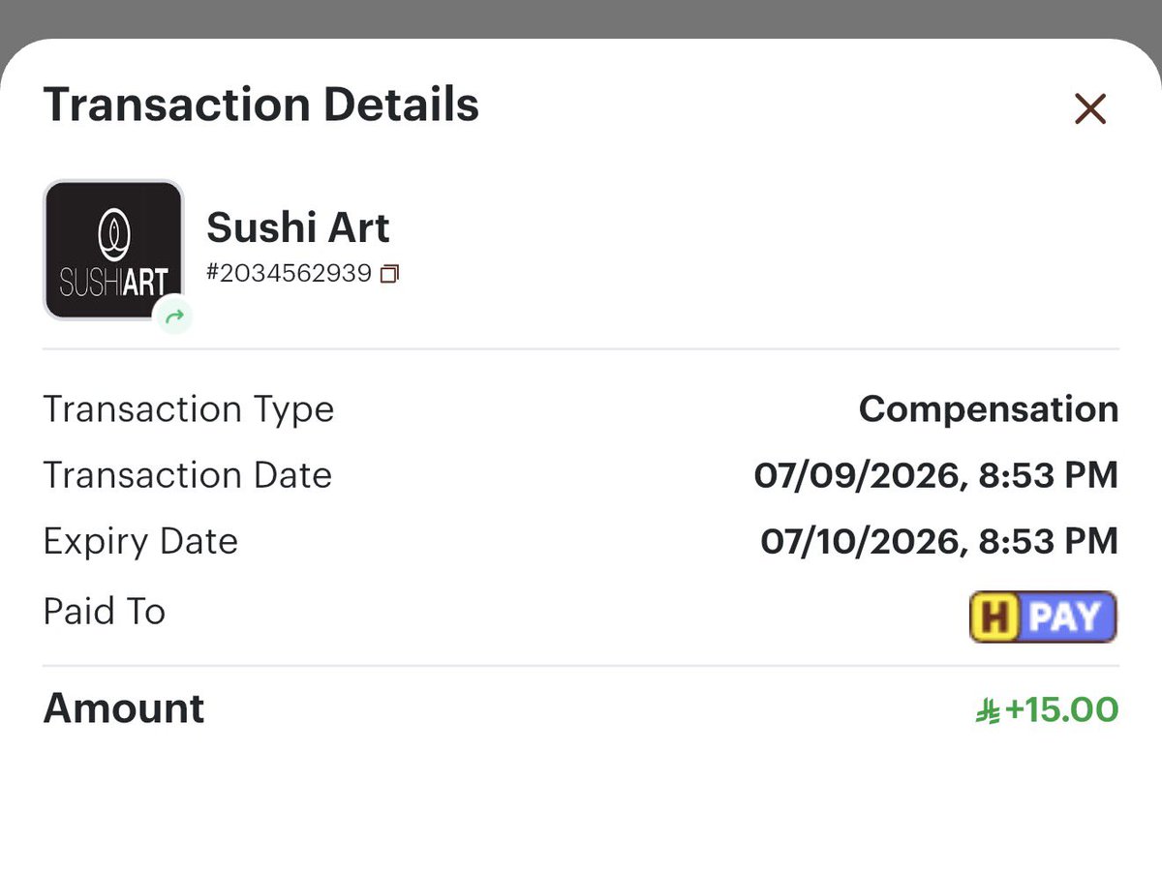This screenshot has width=1162, height=873.
Task: Tap the Expiry Date value 07/10/2026
Action: (939, 541)
